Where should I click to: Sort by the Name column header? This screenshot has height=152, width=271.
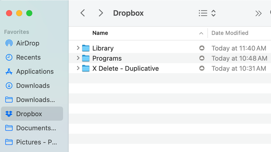click(100, 33)
